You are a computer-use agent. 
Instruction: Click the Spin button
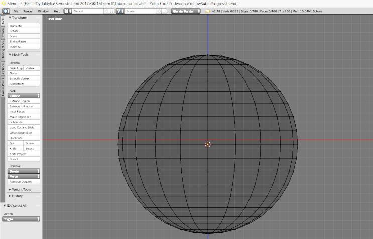point(16,143)
